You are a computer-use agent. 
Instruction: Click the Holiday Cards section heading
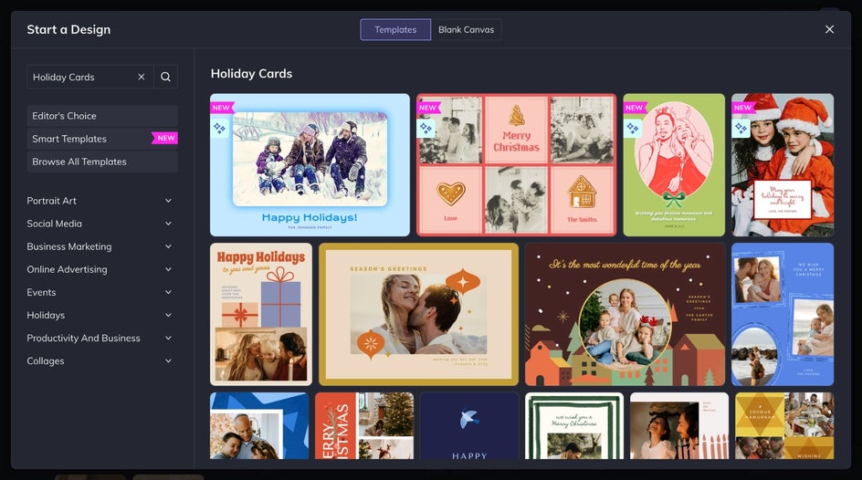[251, 74]
